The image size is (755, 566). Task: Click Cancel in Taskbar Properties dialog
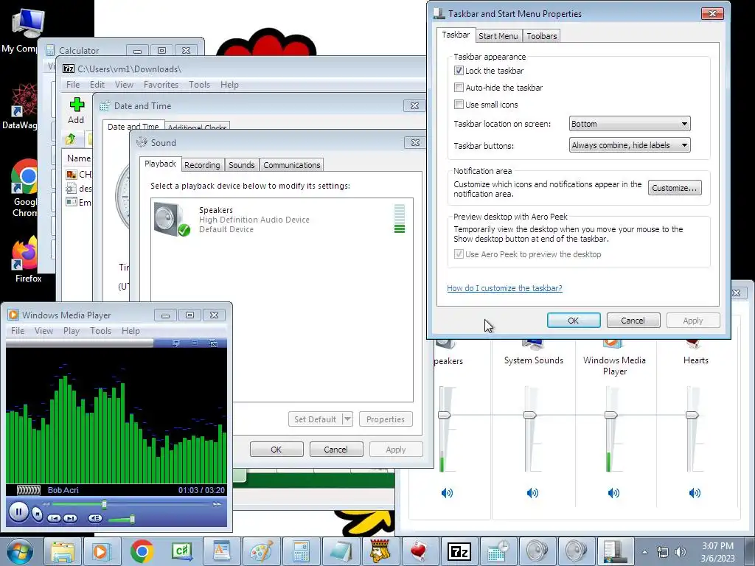click(633, 321)
